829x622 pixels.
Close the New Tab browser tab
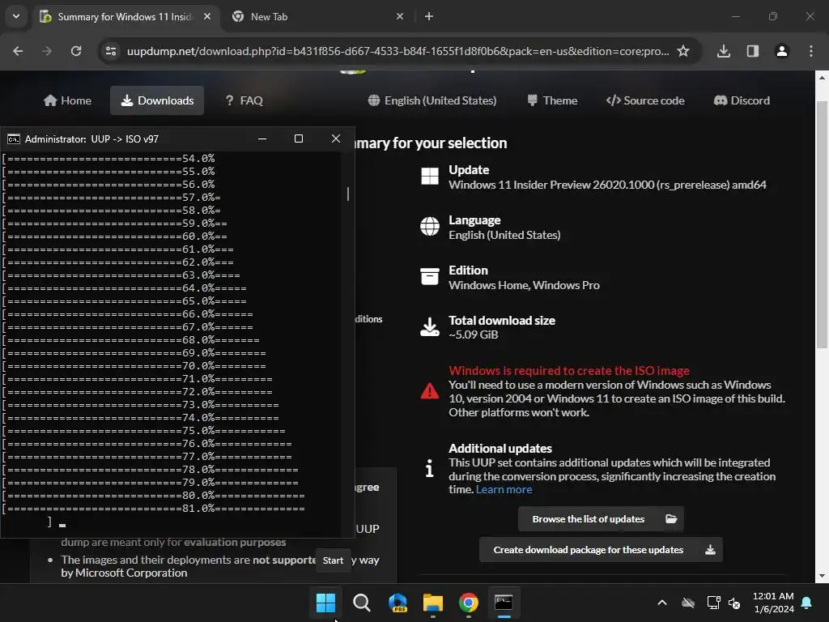click(400, 16)
